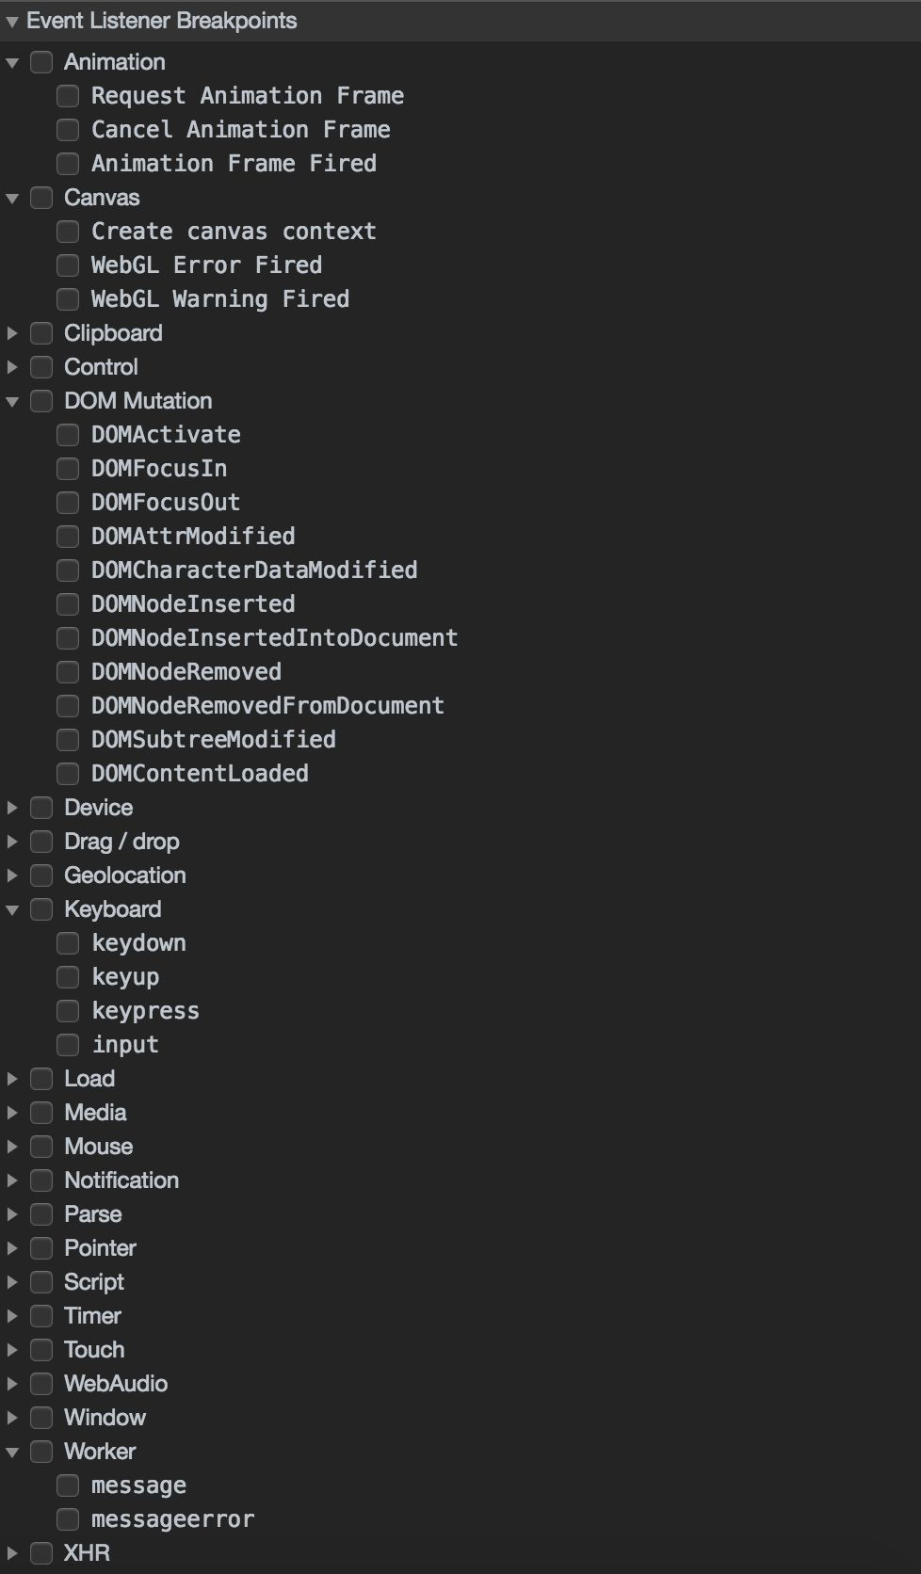Screen dimensions: 921x1574
Task: Expand the Timer category
Action: (x=12, y=1316)
